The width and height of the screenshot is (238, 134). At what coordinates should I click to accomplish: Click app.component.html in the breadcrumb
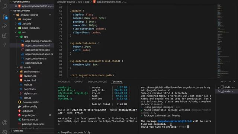(x=109, y=2)
